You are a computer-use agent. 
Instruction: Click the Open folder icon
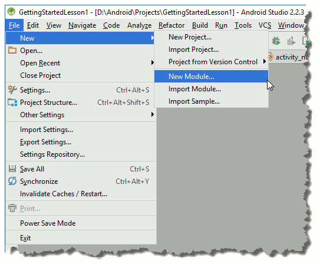(12, 50)
